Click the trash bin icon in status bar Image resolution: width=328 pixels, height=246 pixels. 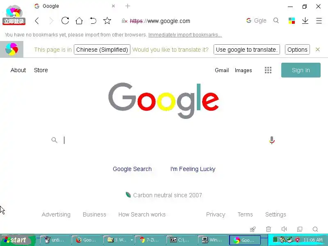pyautogui.click(x=269, y=229)
